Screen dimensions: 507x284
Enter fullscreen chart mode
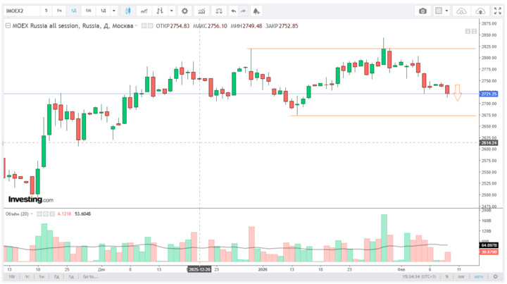(498, 11)
